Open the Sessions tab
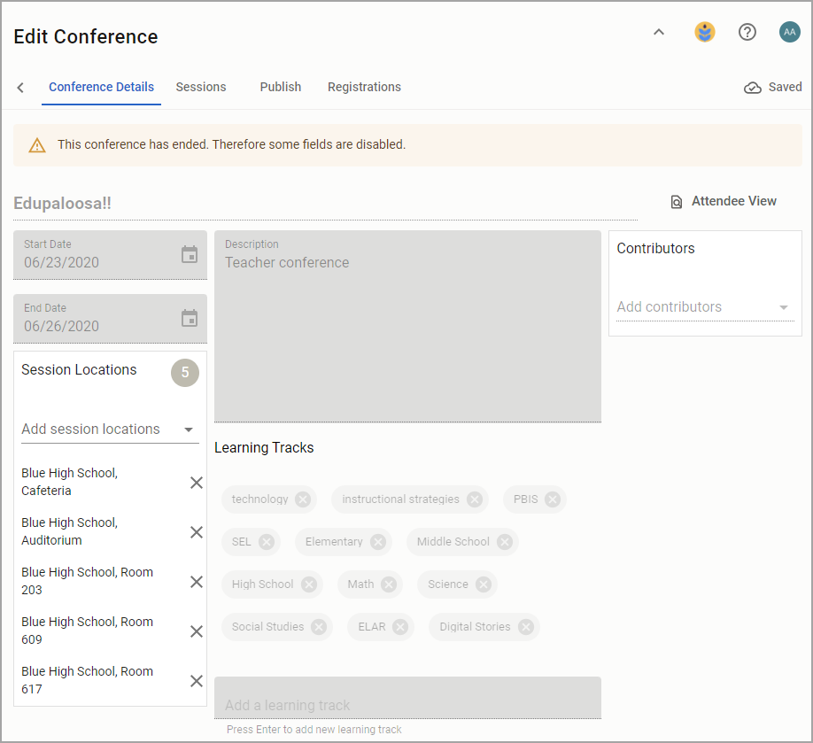This screenshot has height=743, width=813. [201, 87]
